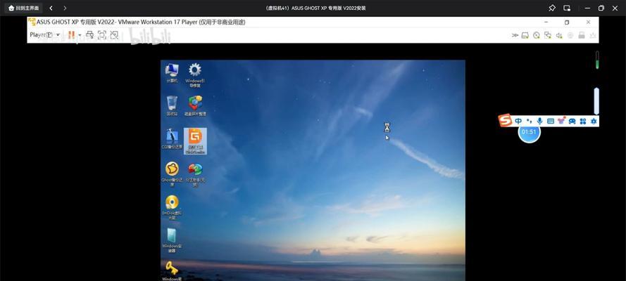The width and height of the screenshot is (626, 281).
Task: Toggle VMware Unity mode icon
Action: [114, 35]
